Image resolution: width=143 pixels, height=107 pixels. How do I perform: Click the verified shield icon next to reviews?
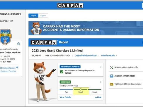coord(17,68)
